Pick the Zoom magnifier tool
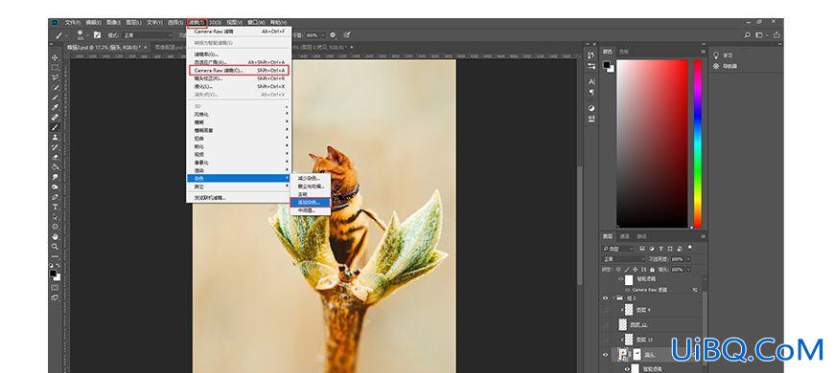This screenshot has height=373, width=834. coord(55,247)
